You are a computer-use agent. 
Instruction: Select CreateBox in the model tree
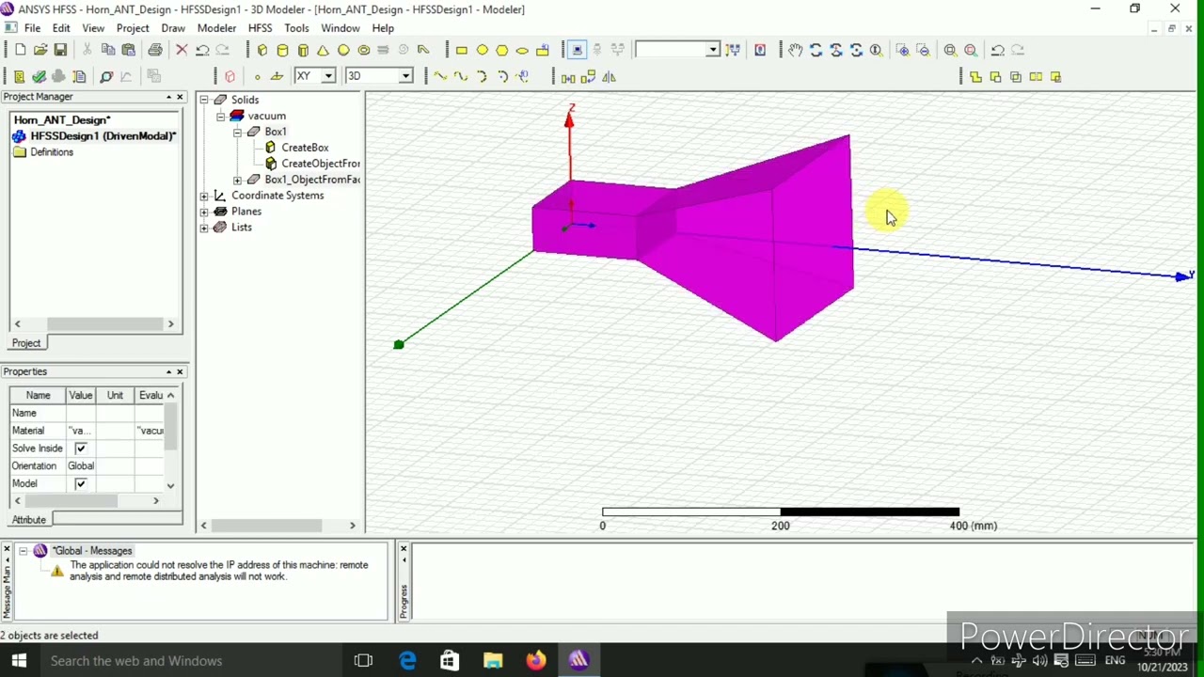tap(305, 148)
